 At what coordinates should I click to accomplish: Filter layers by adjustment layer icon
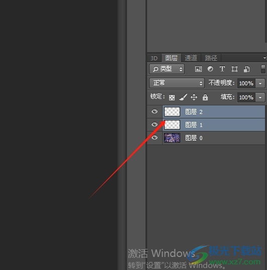pos(210,69)
